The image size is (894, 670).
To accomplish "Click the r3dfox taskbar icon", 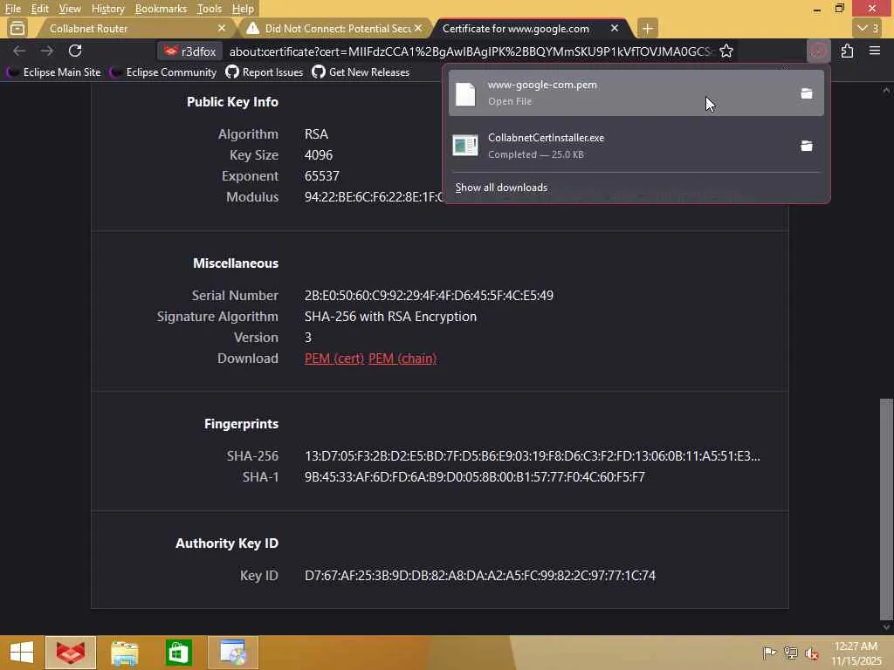I will coord(71,653).
